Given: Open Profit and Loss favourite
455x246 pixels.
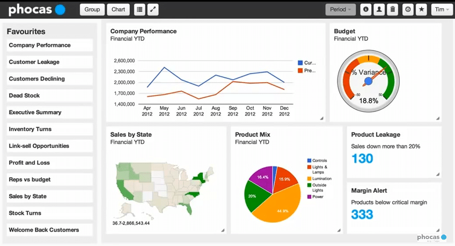Looking at the screenshot, I should pyautogui.click(x=30, y=163).
